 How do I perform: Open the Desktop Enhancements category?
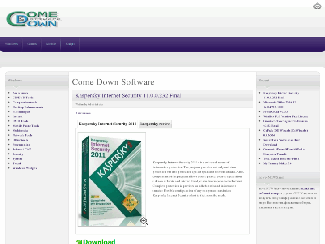(28, 107)
